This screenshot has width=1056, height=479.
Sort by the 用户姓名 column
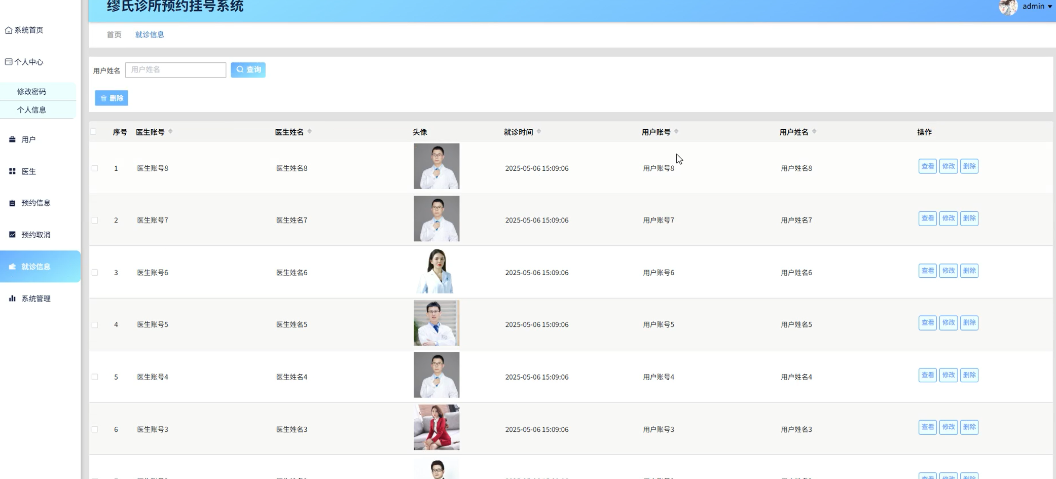(x=814, y=132)
